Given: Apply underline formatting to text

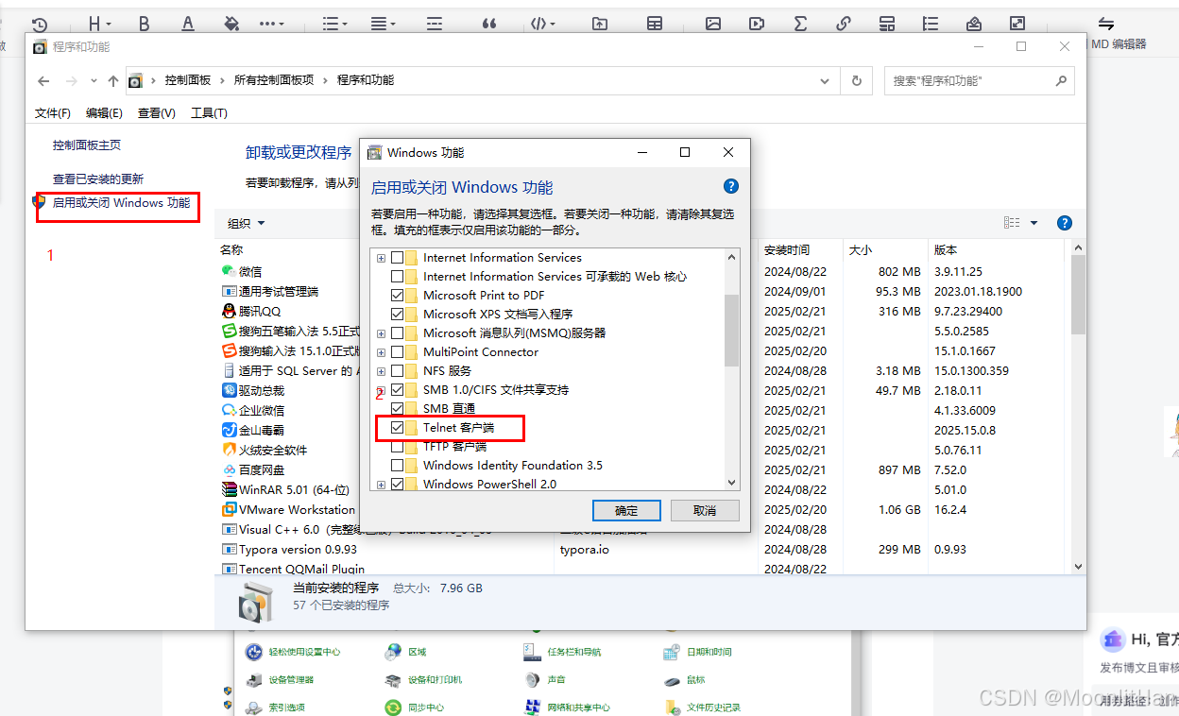Looking at the screenshot, I should [x=188, y=23].
